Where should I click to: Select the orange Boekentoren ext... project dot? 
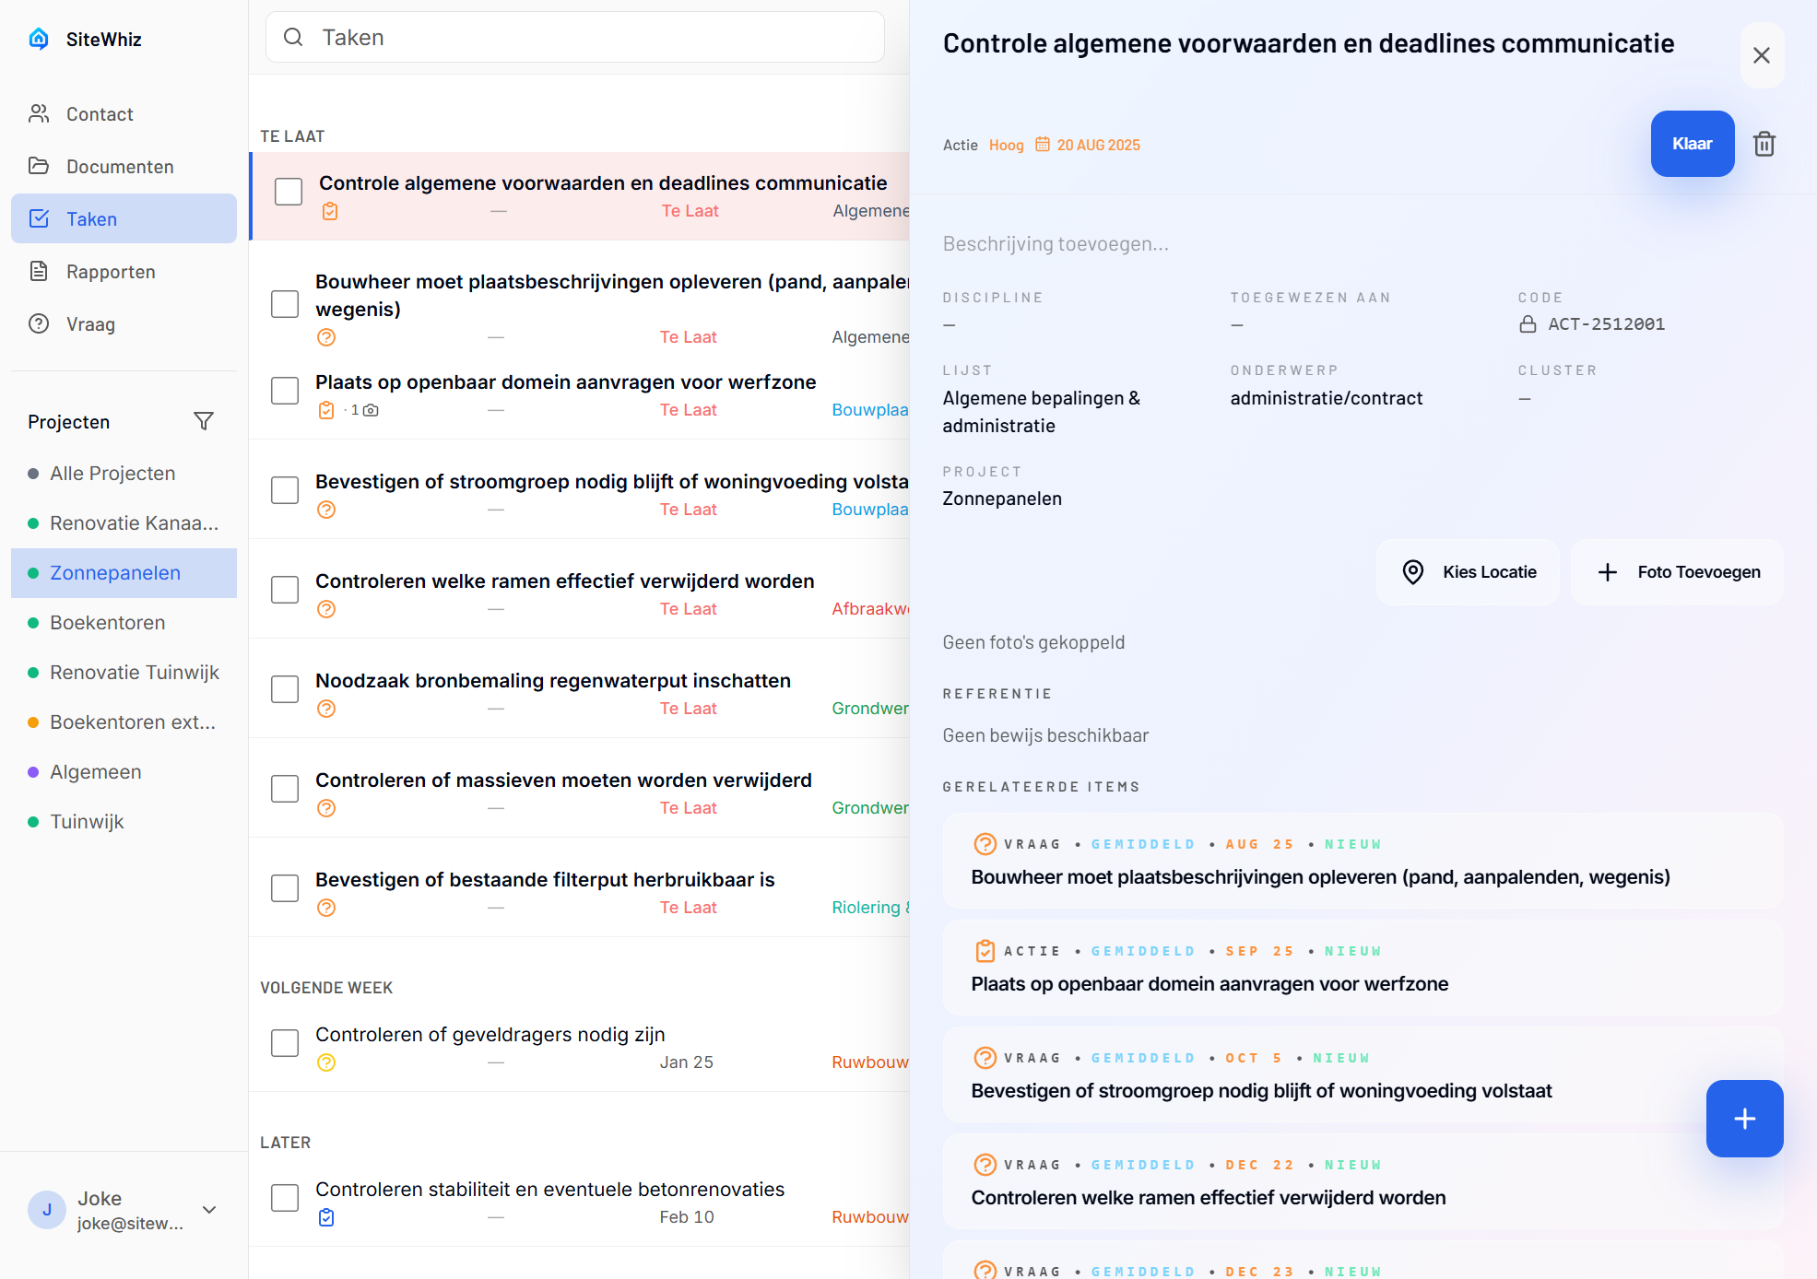click(33, 722)
